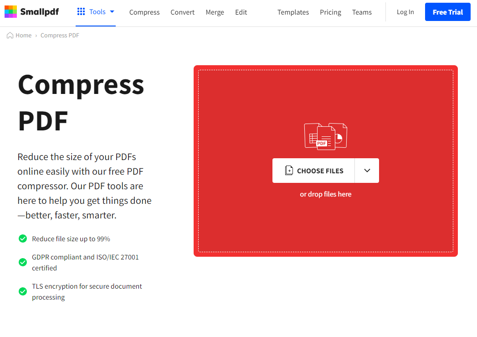This screenshot has height=337, width=477.
Task: Go to Home breadcrumb link
Action: click(x=23, y=35)
